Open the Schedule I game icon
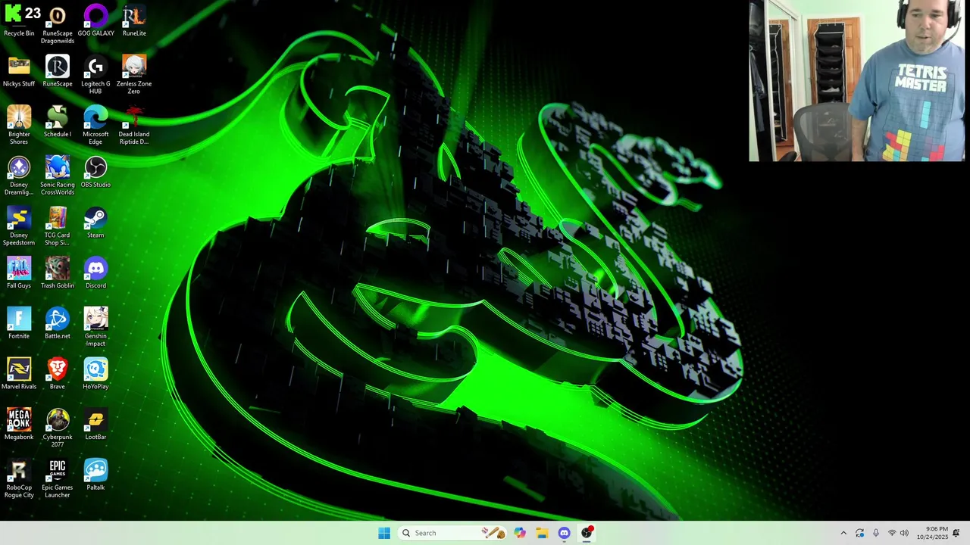 pos(58,121)
